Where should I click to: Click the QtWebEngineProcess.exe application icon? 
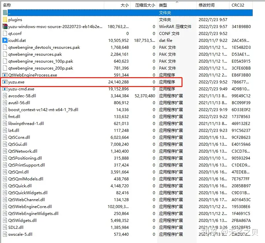coord(5,75)
